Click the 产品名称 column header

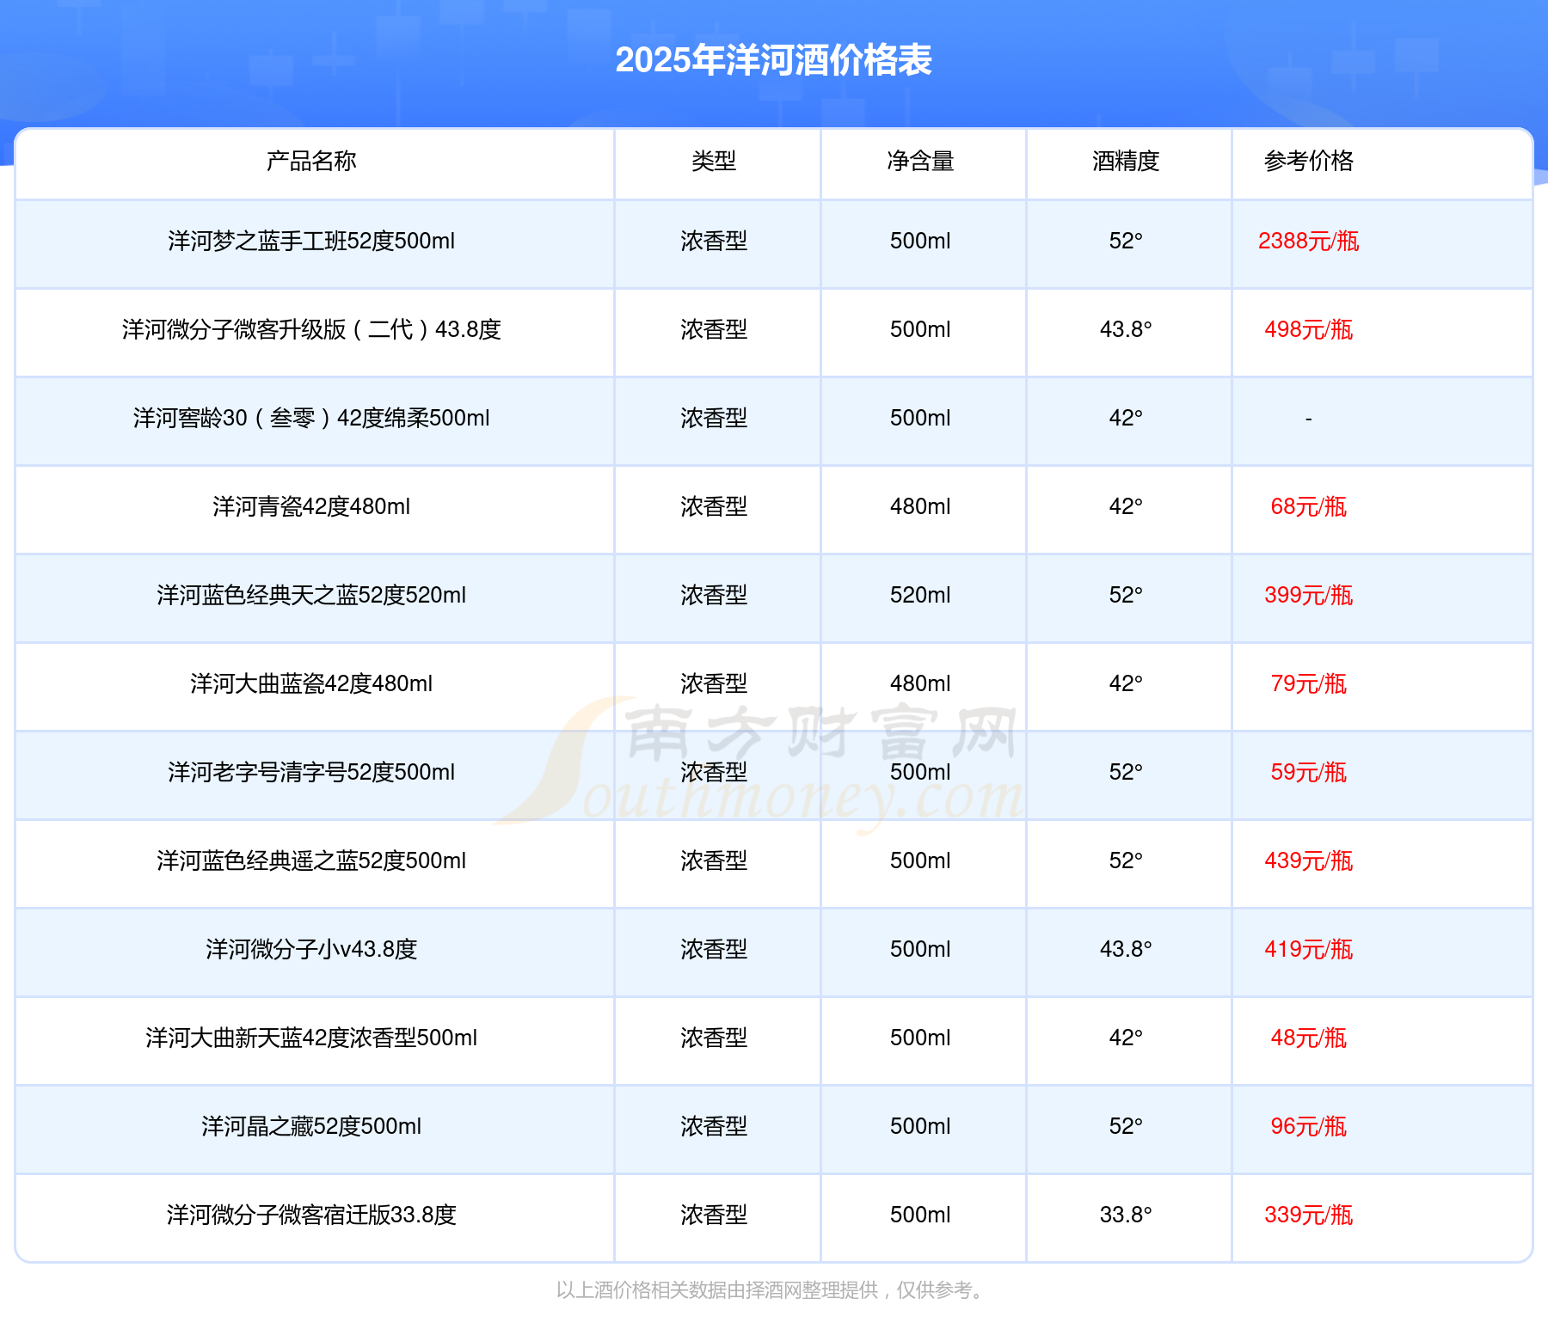pos(311,161)
